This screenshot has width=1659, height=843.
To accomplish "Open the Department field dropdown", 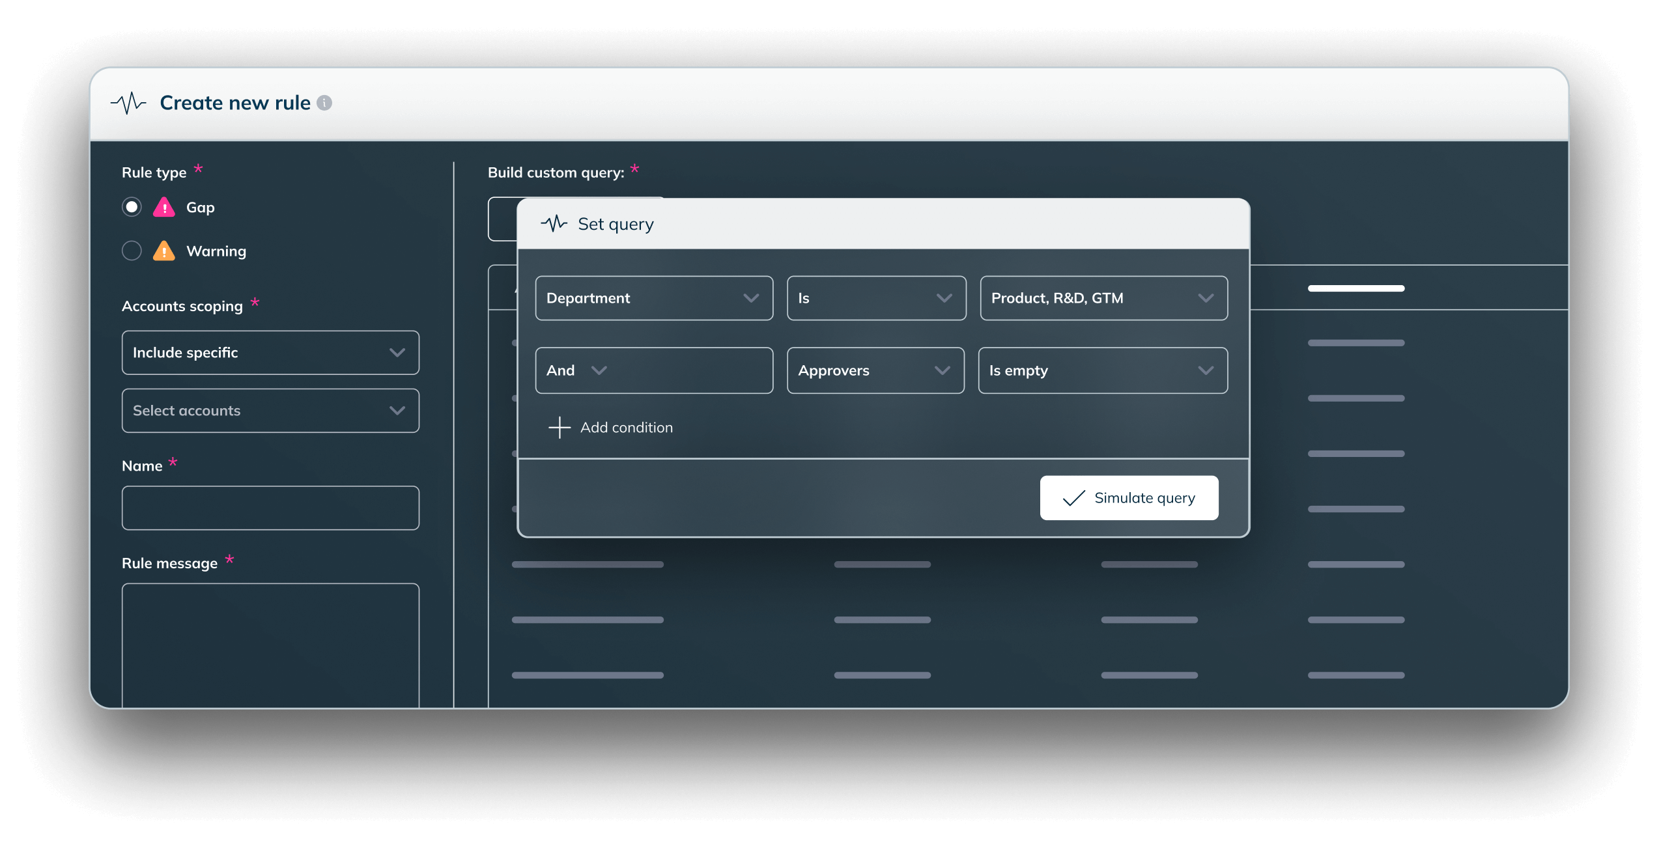I will pos(653,298).
